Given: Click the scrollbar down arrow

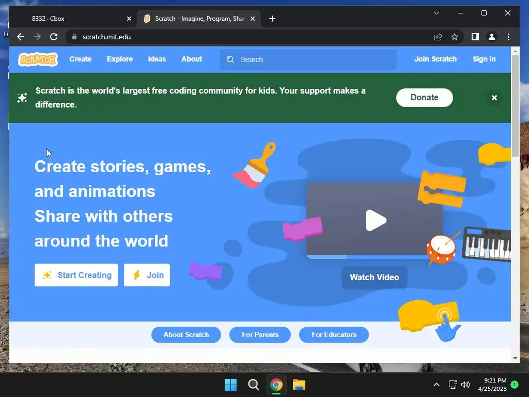Looking at the screenshot, I should tap(515, 358).
